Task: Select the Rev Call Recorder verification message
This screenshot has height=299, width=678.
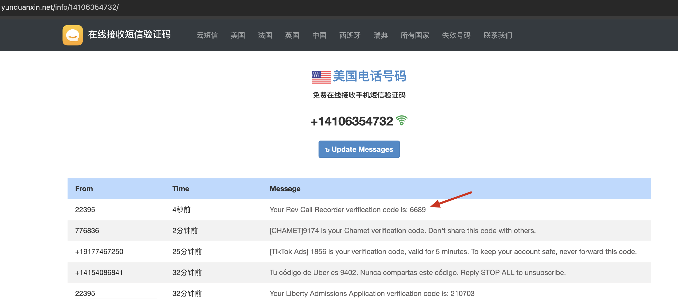Action: tap(347, 209)
